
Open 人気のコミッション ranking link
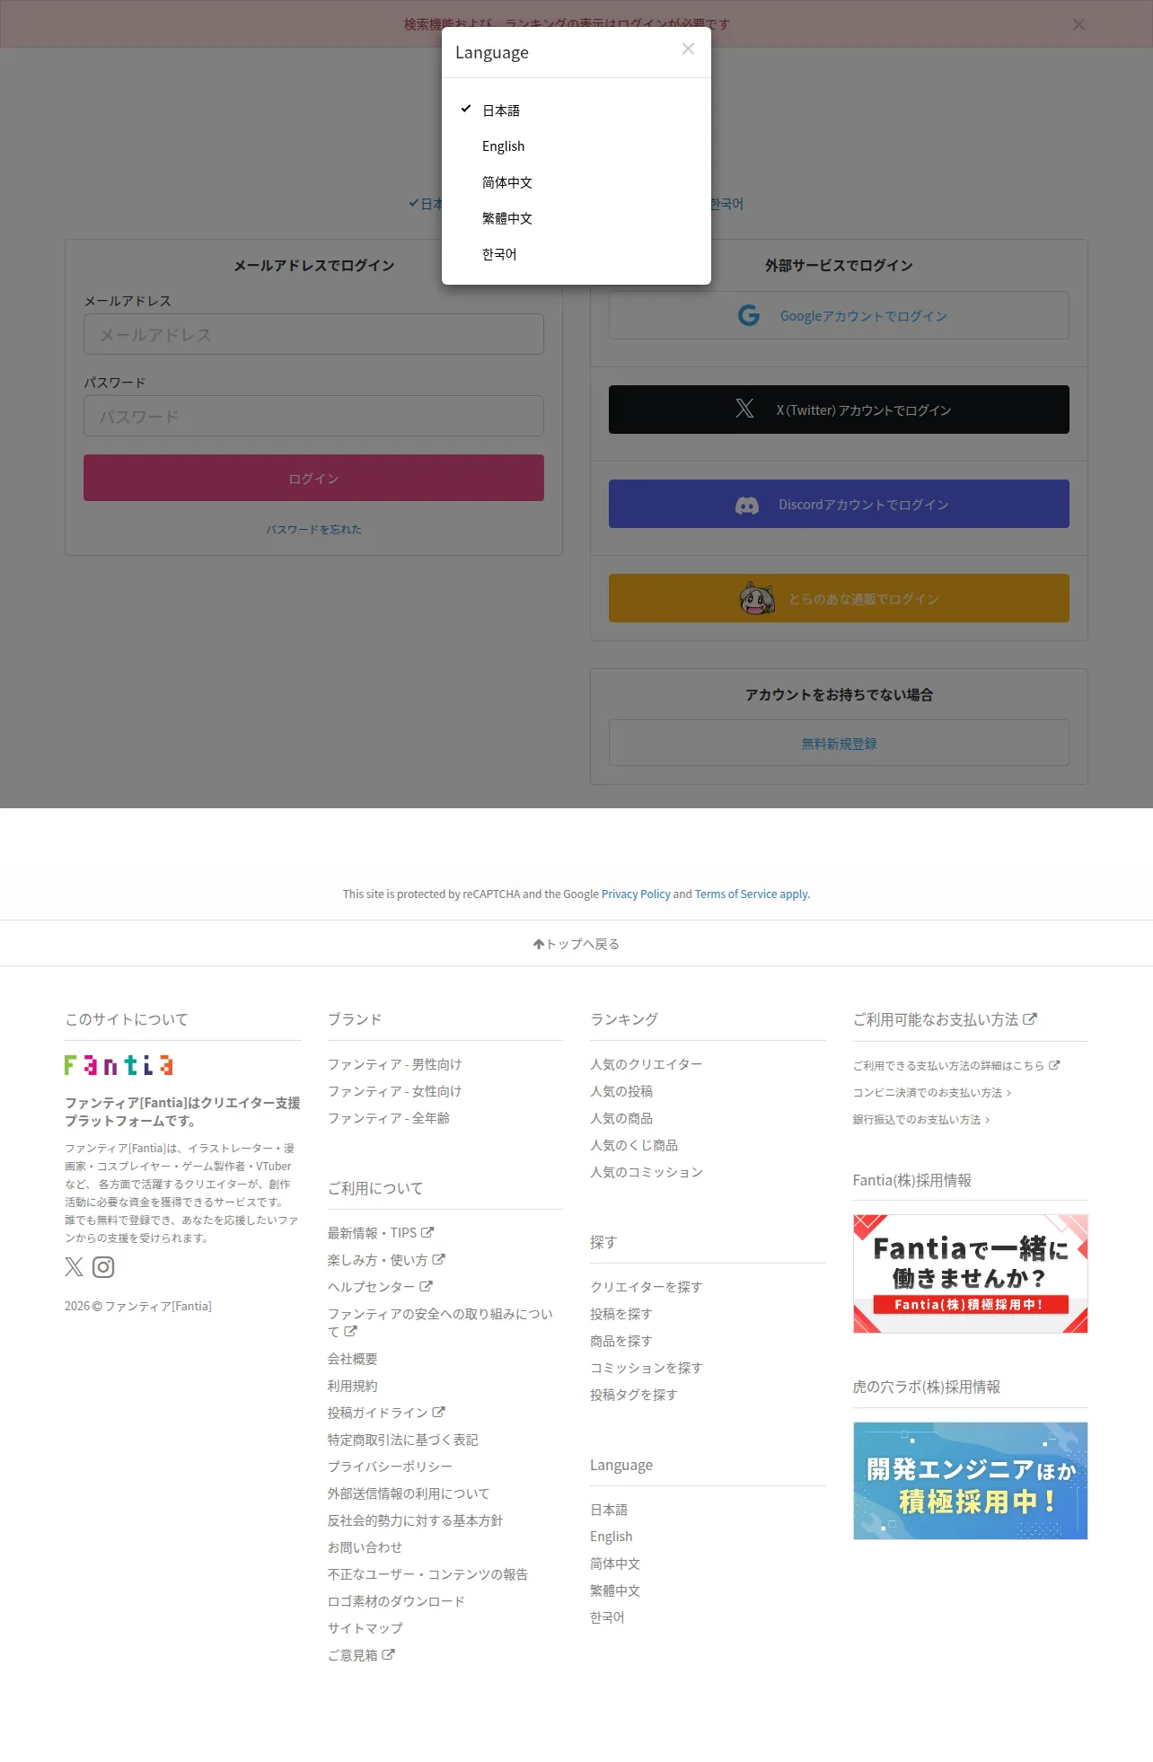click(x=647, y=1172)
